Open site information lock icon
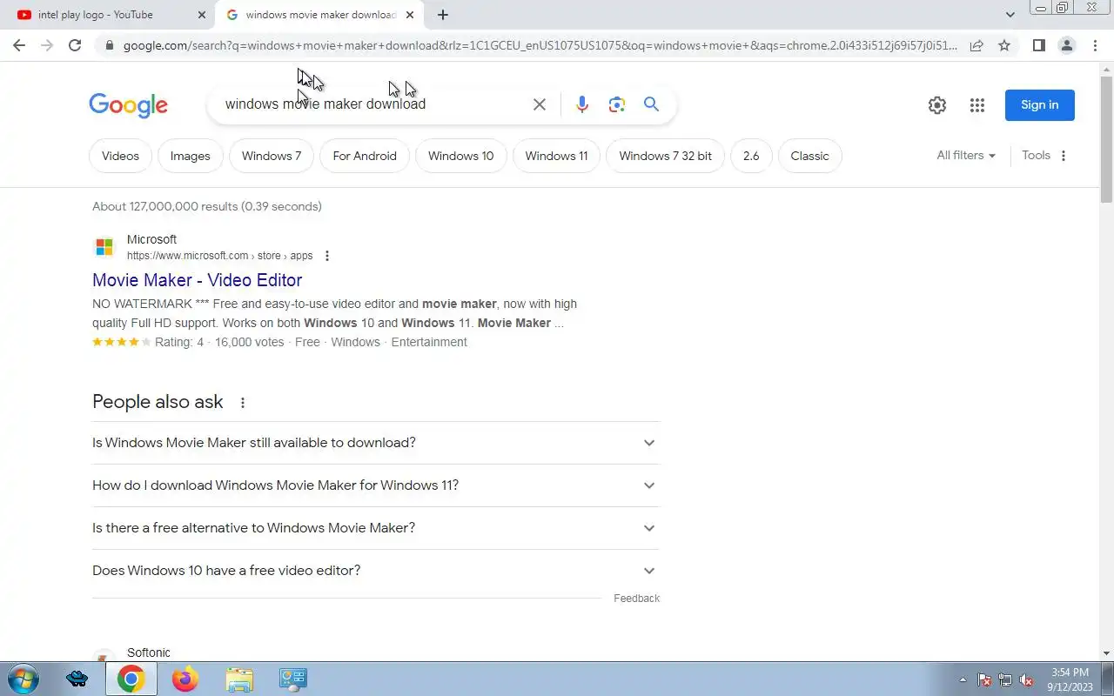This screenshot has height=696, width=1114. point(109,45)
